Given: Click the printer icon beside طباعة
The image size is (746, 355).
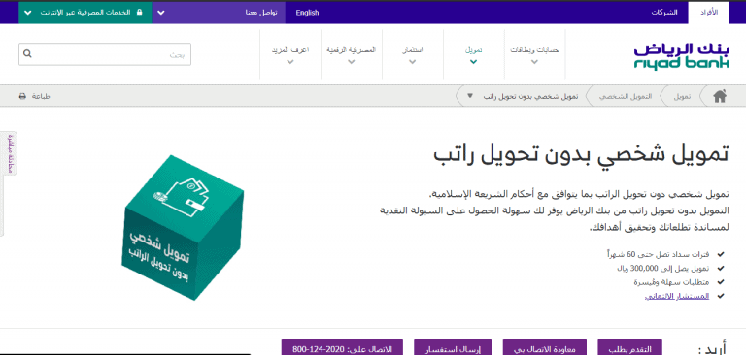Looking at the screenshot, I should pyautogui.click(x=22, y=96).
